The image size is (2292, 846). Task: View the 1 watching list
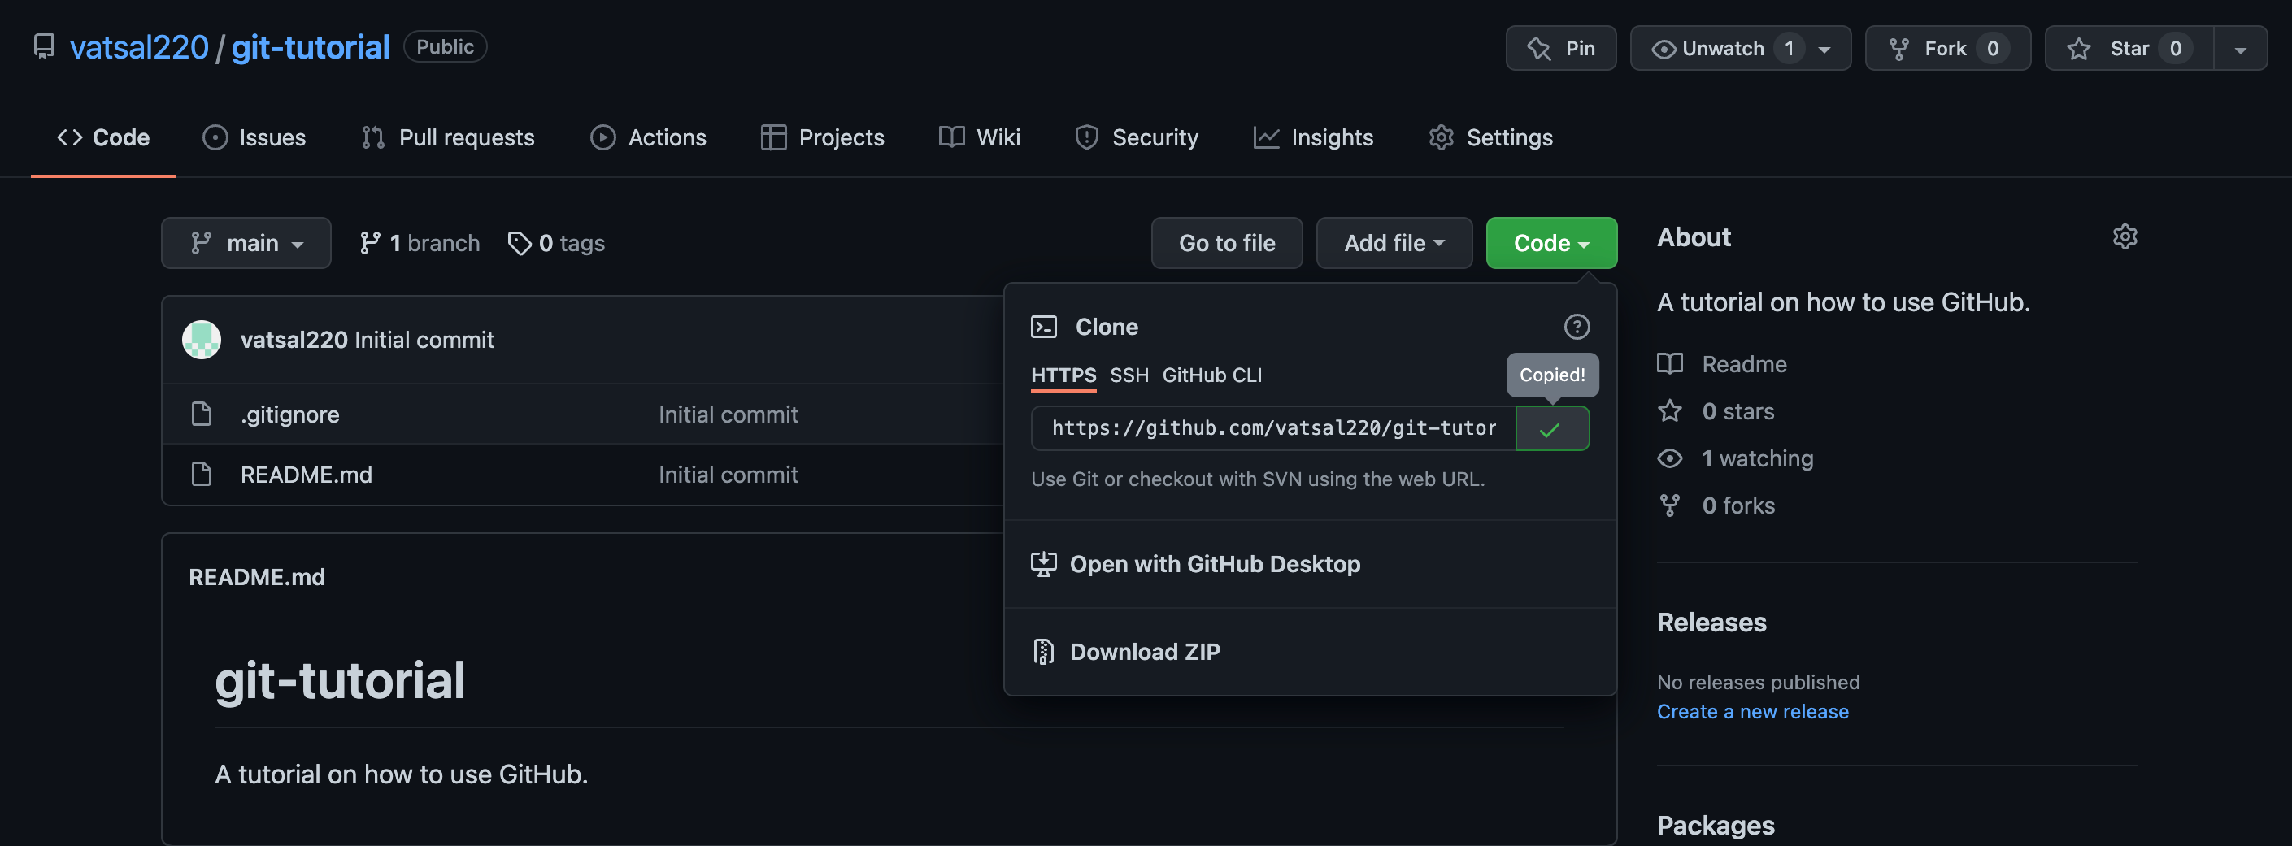pos(1757,458)
